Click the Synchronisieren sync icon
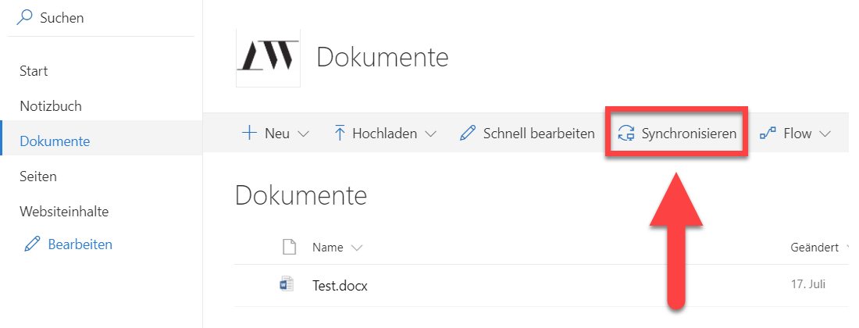The width and height of the screenshot is (859, 328). click(x=626, y=134)
